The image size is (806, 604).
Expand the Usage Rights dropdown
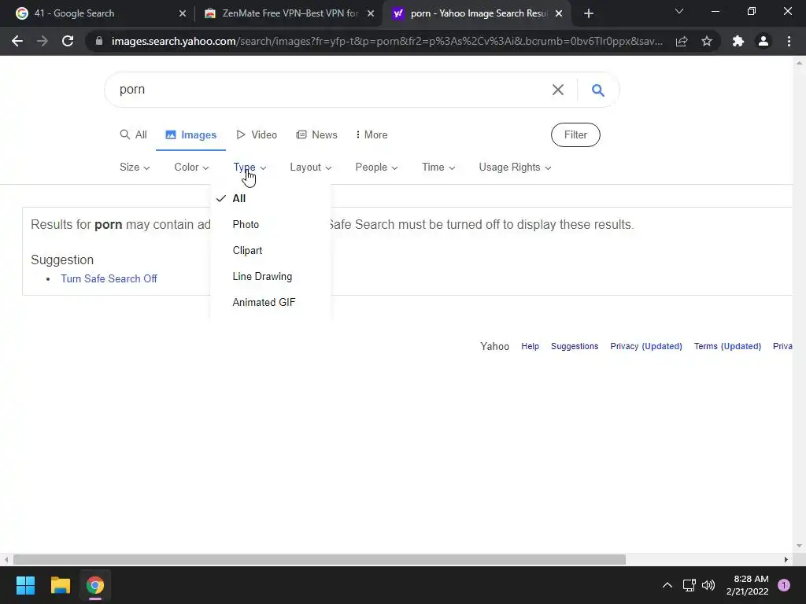click(x=515, y=168)
